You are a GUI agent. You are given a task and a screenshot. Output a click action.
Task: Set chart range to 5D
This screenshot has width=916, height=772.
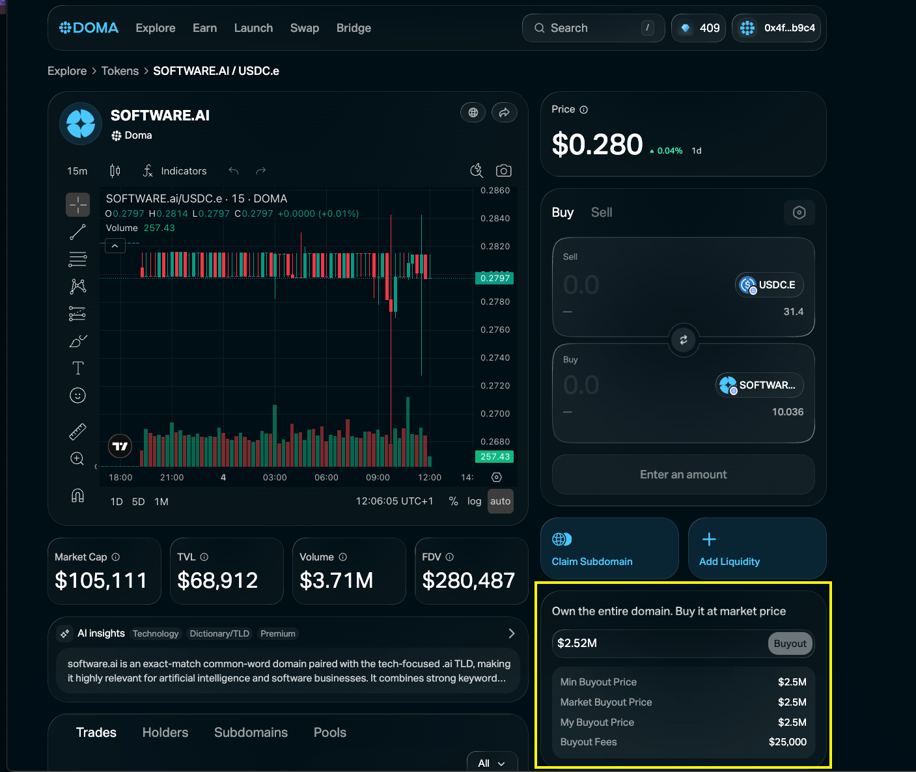click(138, 502)
